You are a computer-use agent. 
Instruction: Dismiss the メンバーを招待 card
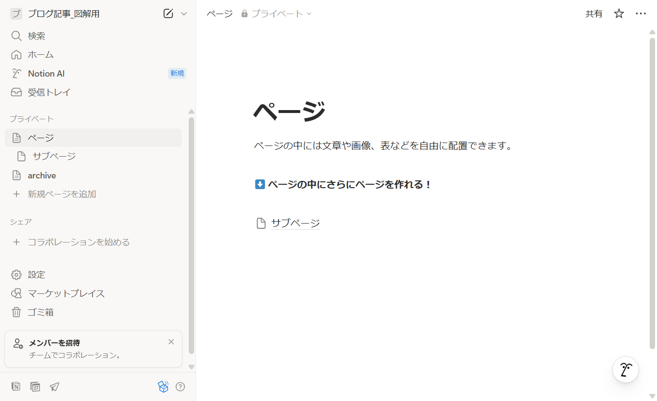(171, 342)
